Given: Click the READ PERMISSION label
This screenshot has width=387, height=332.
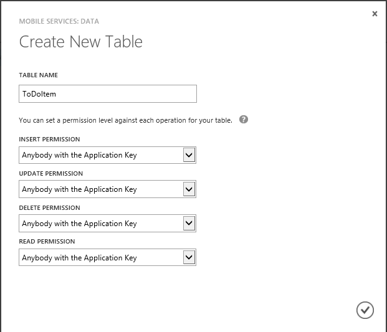Looking at the screenshot, I should pos(47,241).
